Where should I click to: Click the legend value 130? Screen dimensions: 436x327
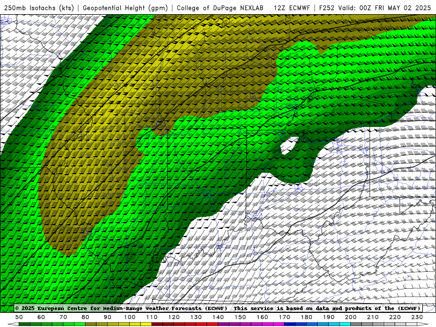pos(196,317)
